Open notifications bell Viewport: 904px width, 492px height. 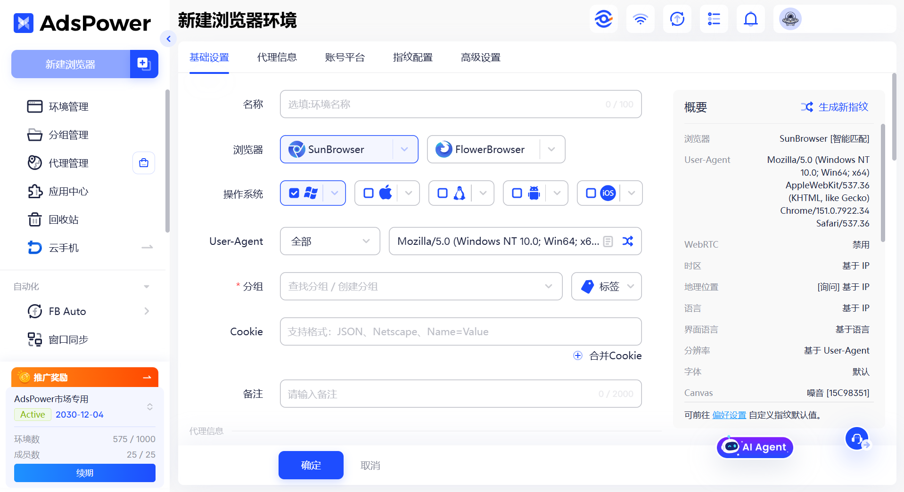[x=750, y=19]
